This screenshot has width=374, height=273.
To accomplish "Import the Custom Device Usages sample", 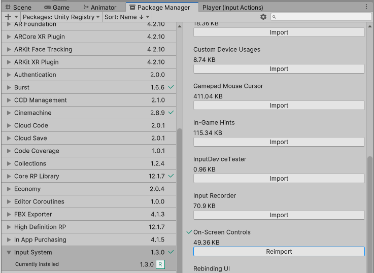I will point(279,69).
